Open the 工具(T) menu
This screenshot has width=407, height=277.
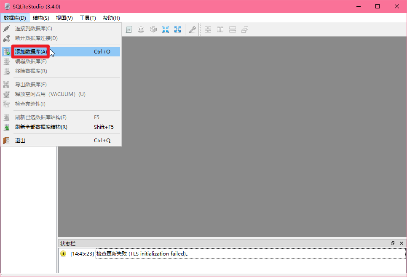coord(88,18)
